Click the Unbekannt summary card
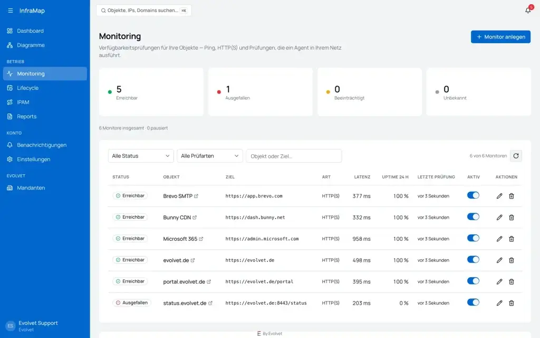Image resolution: width=540 pixels, height=338 pixels. [x=479, y=92]
